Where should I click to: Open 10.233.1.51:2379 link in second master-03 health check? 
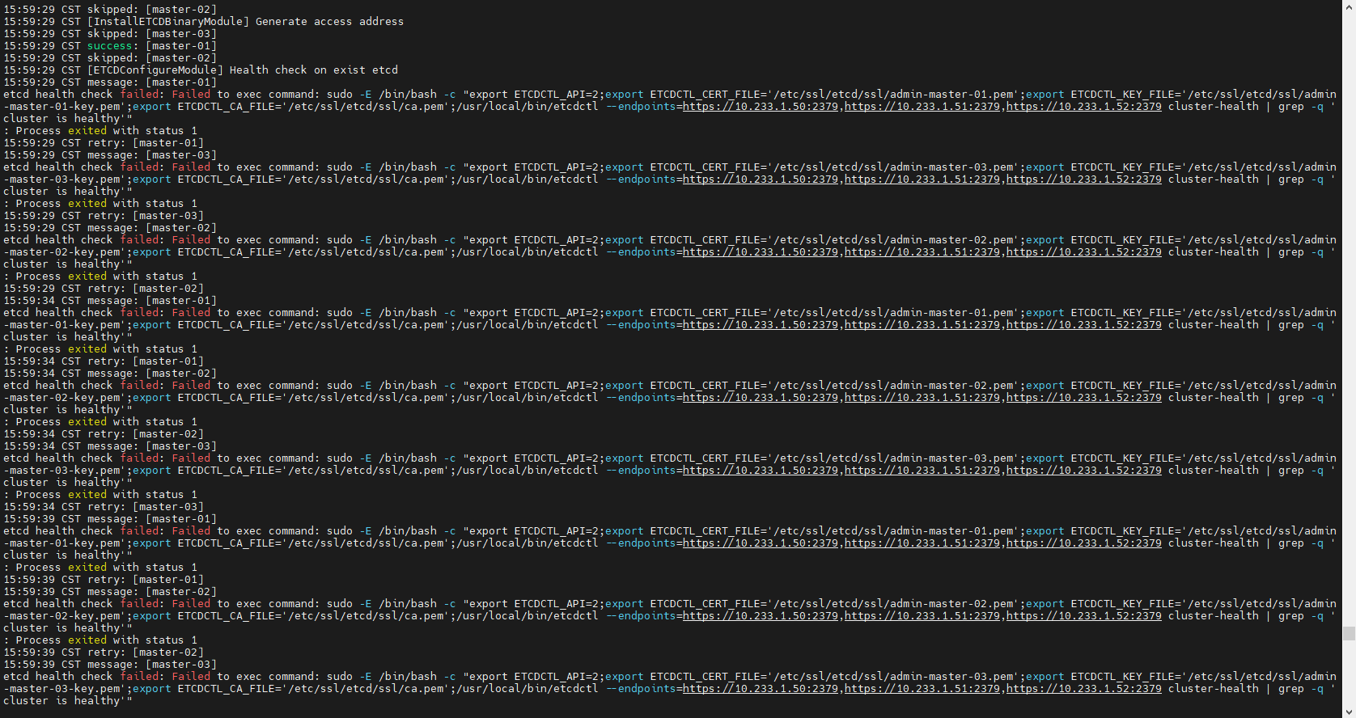click(922, 471)
